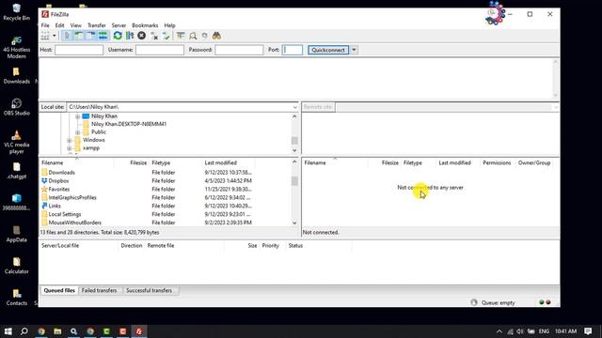Image resolution: width=602 pixels, height=338 pixels.
Task: Switch to Successful transfers tab
Action: tap(149, 290)
